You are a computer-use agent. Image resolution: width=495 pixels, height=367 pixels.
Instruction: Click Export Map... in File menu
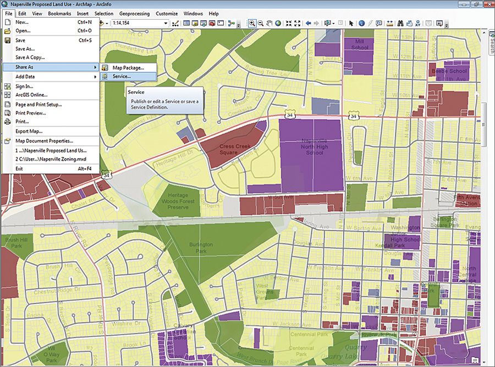point(29,131)
